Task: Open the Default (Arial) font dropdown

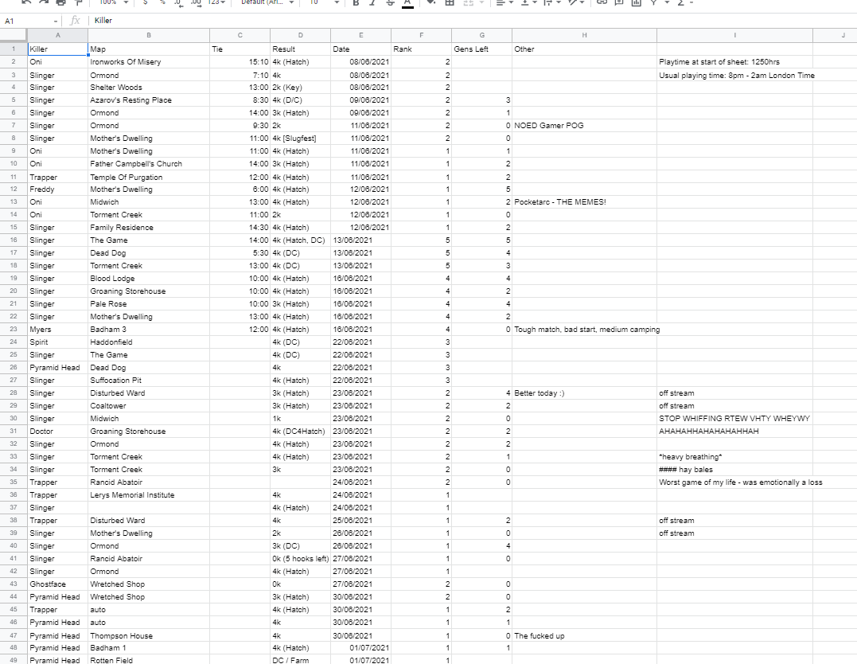Action: tap(267, 2)
